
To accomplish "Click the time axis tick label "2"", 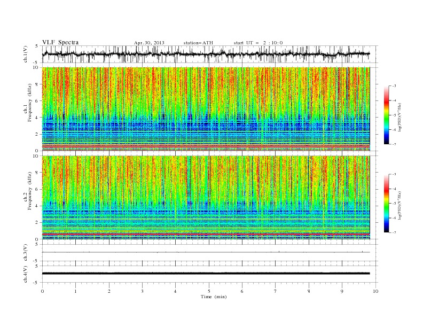I will [x=109, y=291].
